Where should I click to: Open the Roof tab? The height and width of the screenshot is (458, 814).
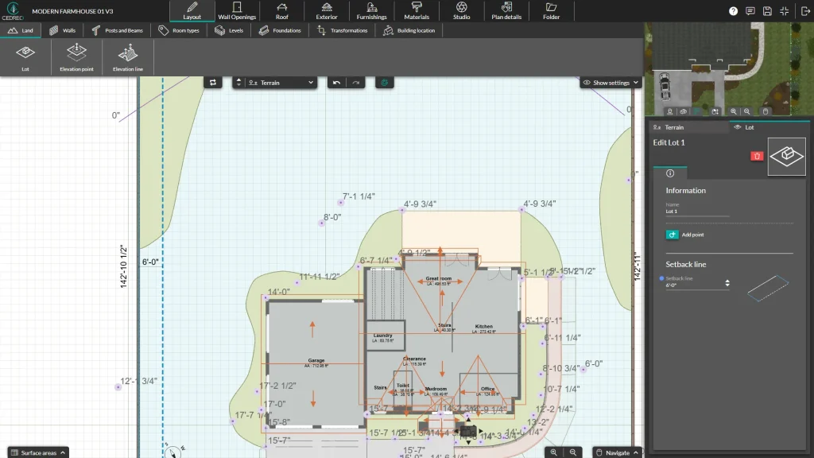tap(282, 11)
